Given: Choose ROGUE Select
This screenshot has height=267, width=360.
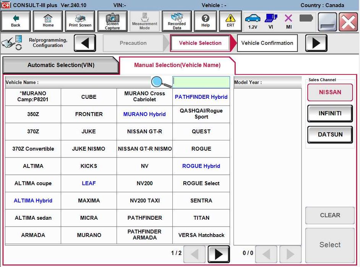Looking at the screenshot, I should click(x=201, y=183).
